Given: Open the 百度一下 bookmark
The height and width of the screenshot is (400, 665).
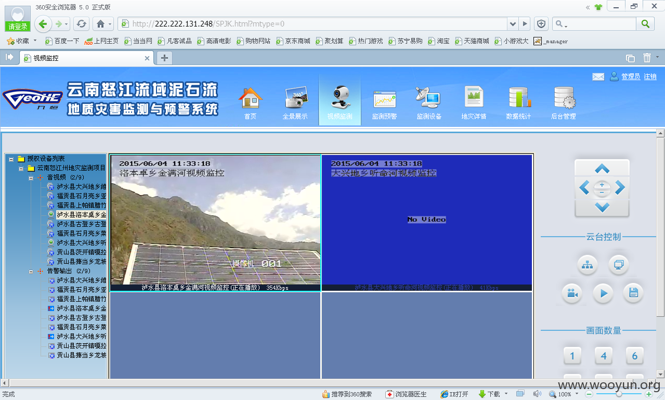Looking at the screenshot, I should pos(62,41).
